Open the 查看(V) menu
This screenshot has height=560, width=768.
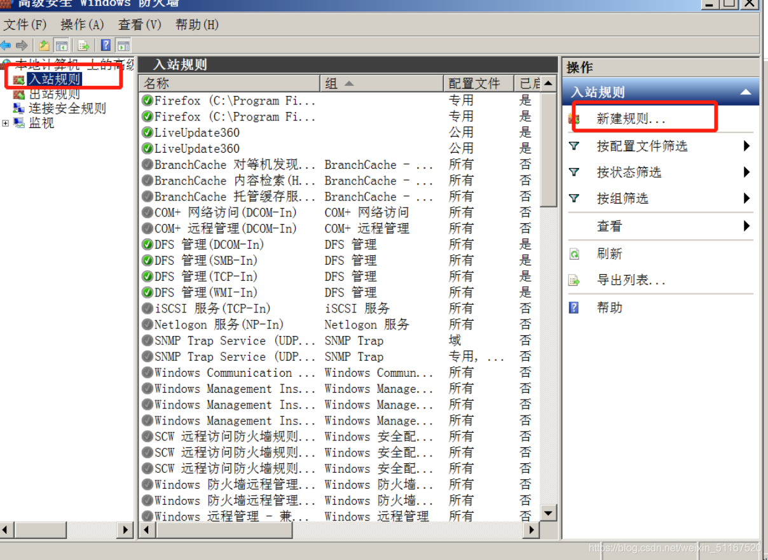pyautogui.click(x=140, y=24)
